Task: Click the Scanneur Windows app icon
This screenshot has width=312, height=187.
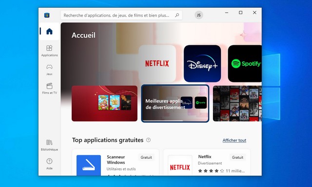Action: (89, 166)
